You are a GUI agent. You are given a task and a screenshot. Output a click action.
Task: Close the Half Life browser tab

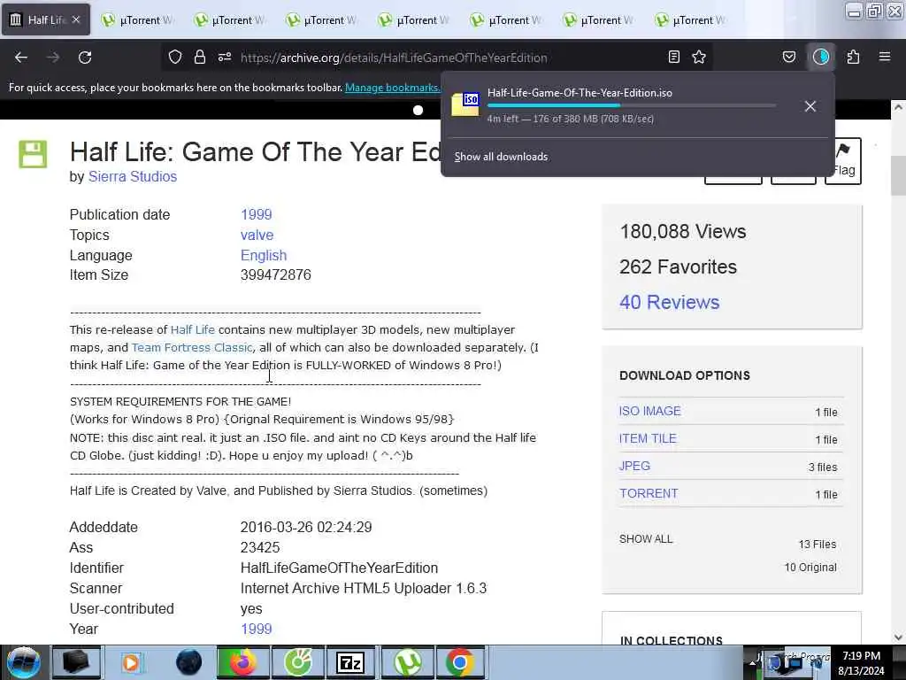[x=76, y=20]
